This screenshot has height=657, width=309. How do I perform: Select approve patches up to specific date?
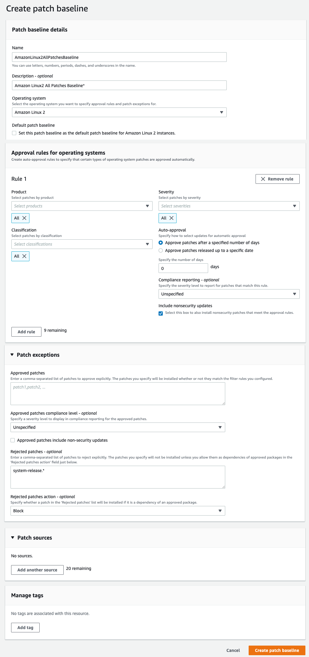point(161,250)
